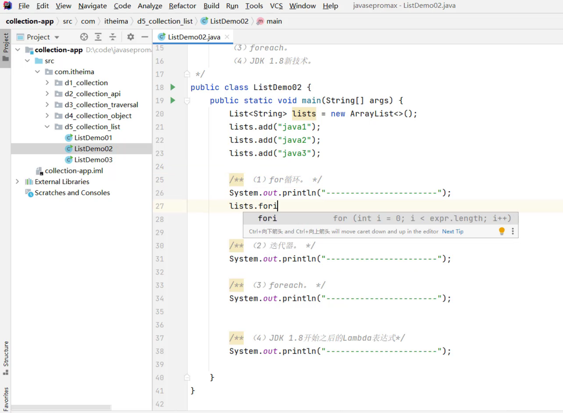Click the Project panel horizontal scrollbar
The image size is (563, 413).
click(61, 408)
